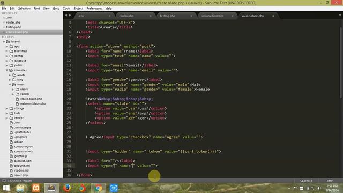Open the Find menu

(36, 9)
